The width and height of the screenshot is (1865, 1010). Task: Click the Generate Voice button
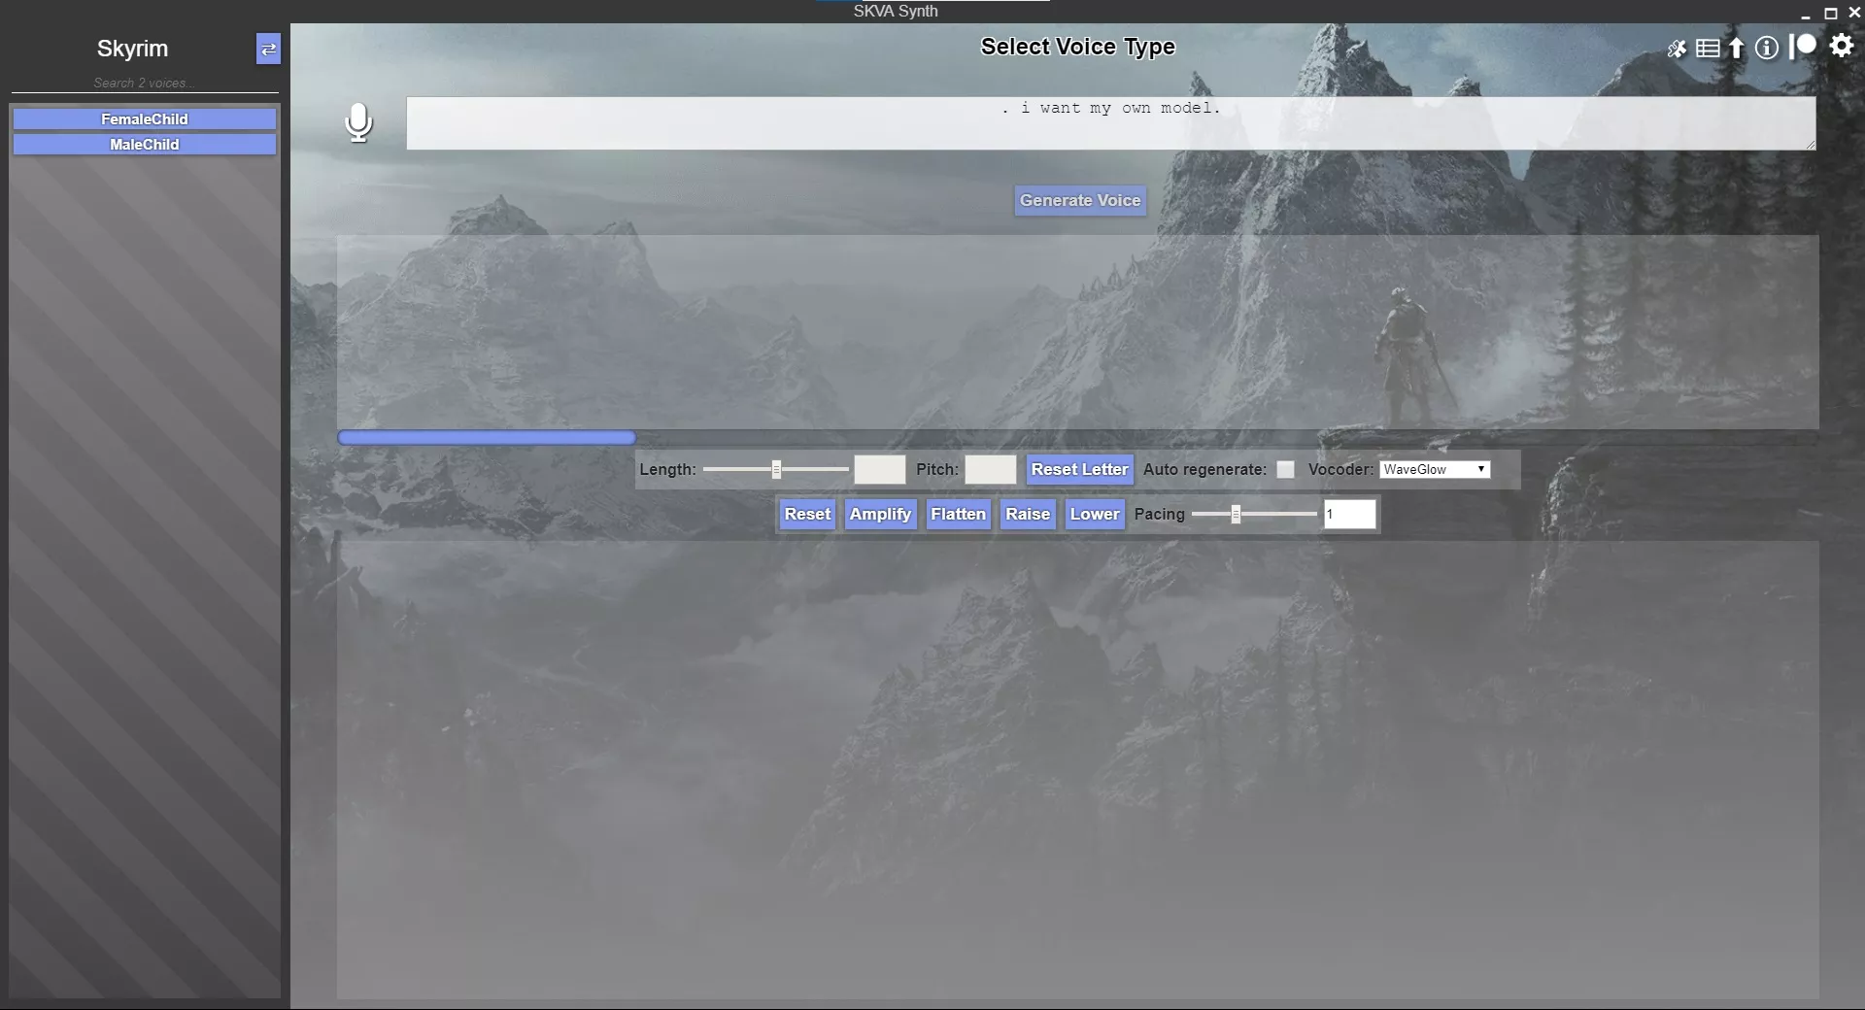(x=1080, y=200)
